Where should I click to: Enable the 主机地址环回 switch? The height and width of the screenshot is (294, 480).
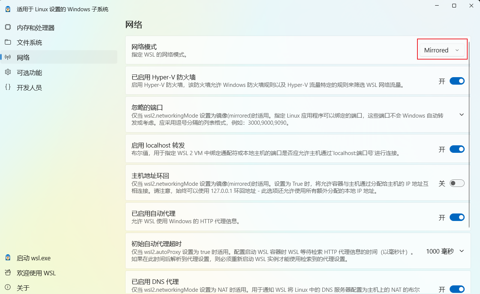[457, 183]
